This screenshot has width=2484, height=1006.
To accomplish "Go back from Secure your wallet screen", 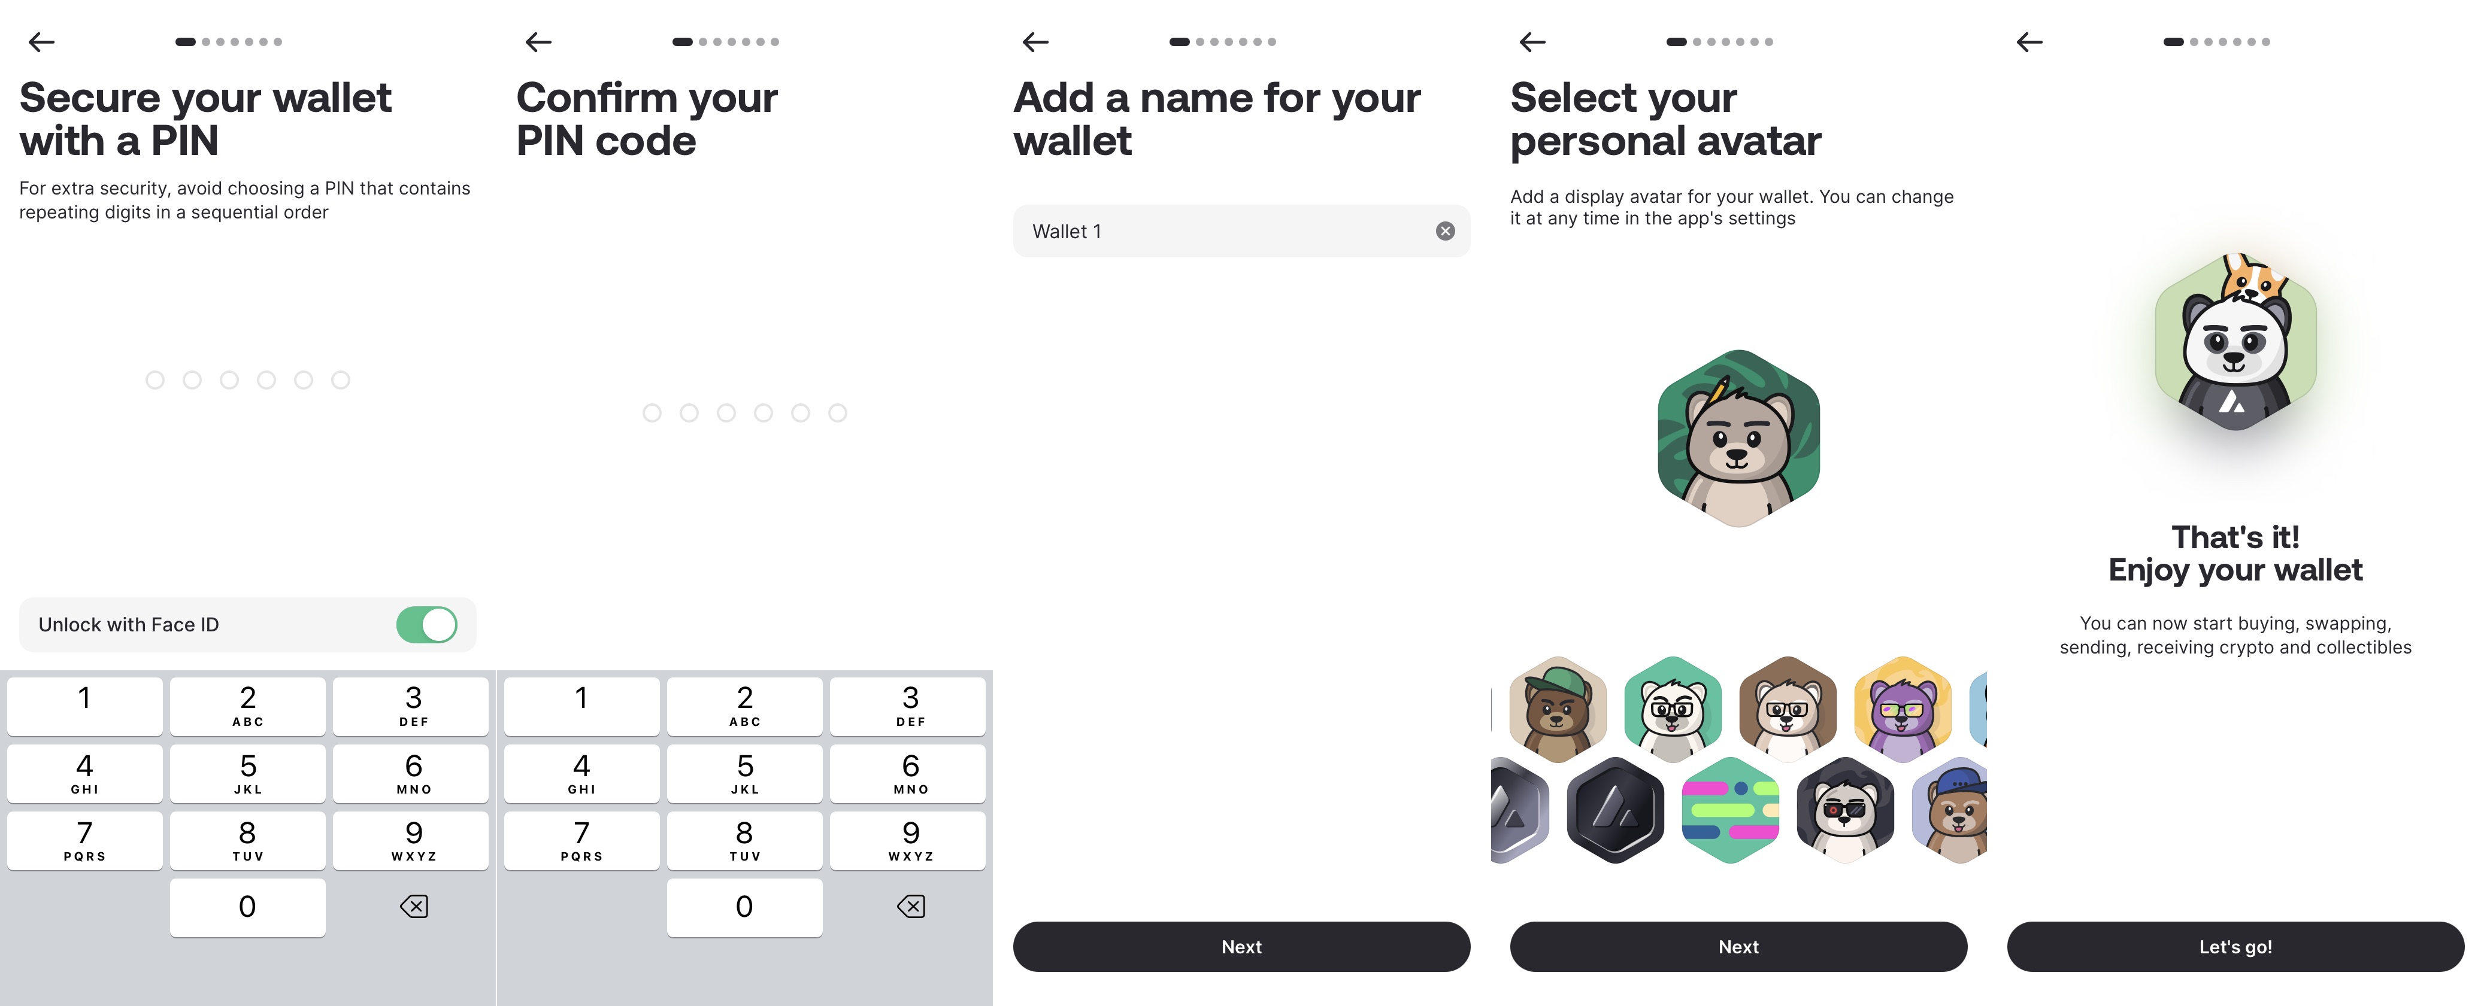I will [41, 41].
